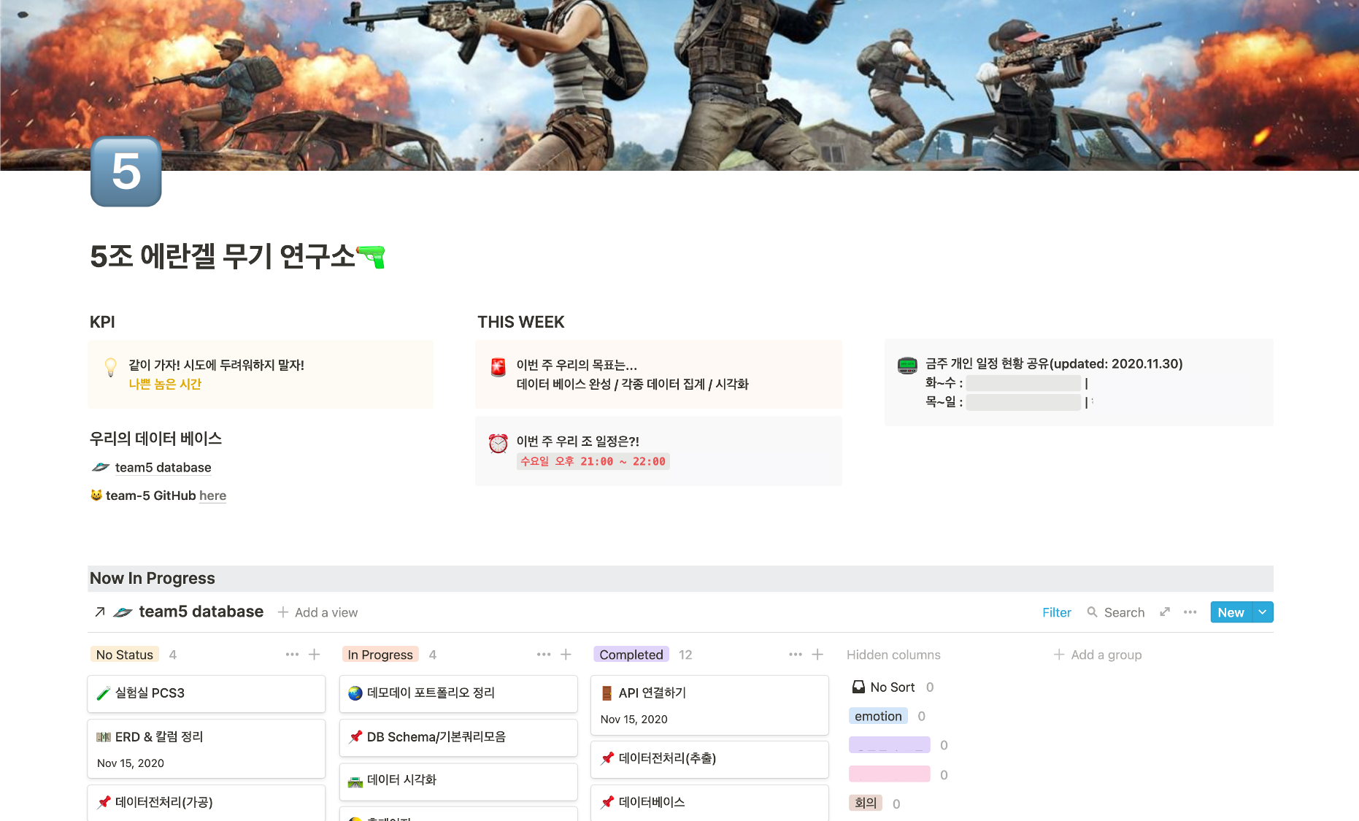Open the linked database via the arrow icon
Image resolution: width=1359 pixels, height=821 pixels.
[x=100, y=612]
